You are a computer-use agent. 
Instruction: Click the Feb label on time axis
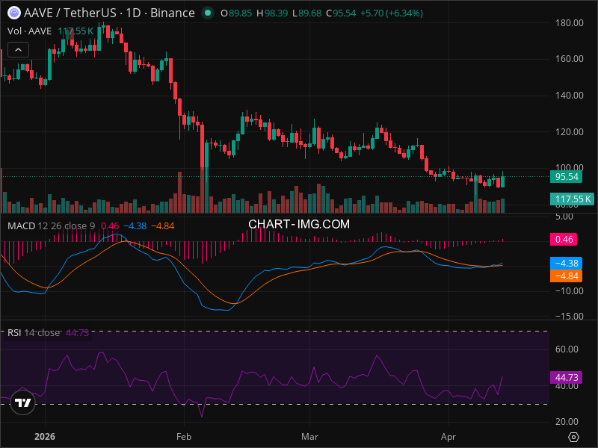184,437
